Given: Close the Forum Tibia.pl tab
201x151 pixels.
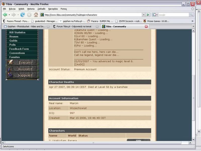Looking at the screenshot, I should pyautogui.click(x=97, y=27).
